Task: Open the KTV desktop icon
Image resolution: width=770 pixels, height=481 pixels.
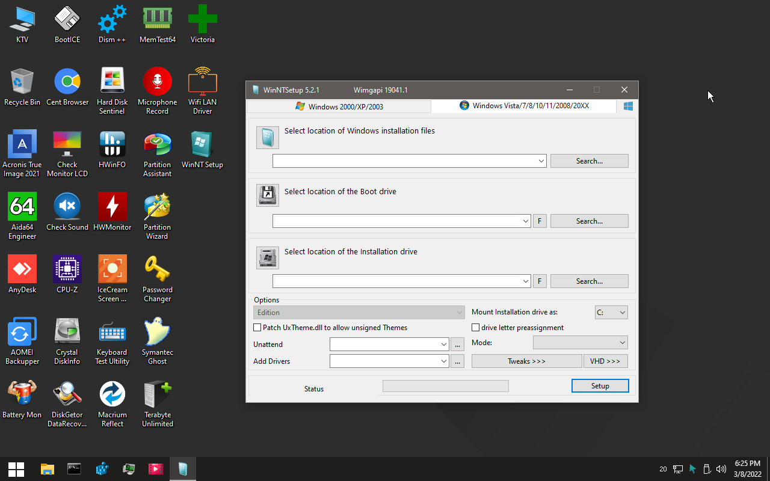Action: tap(22, 25)
